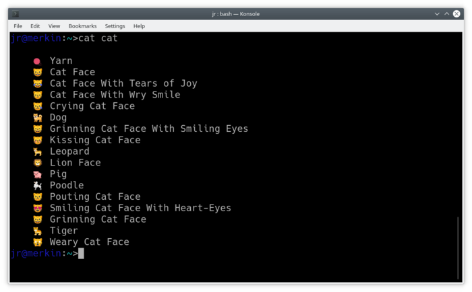The image size is (472, 292).
Task: Open the Bookmarks menu
Action: (x=82, y=26)
